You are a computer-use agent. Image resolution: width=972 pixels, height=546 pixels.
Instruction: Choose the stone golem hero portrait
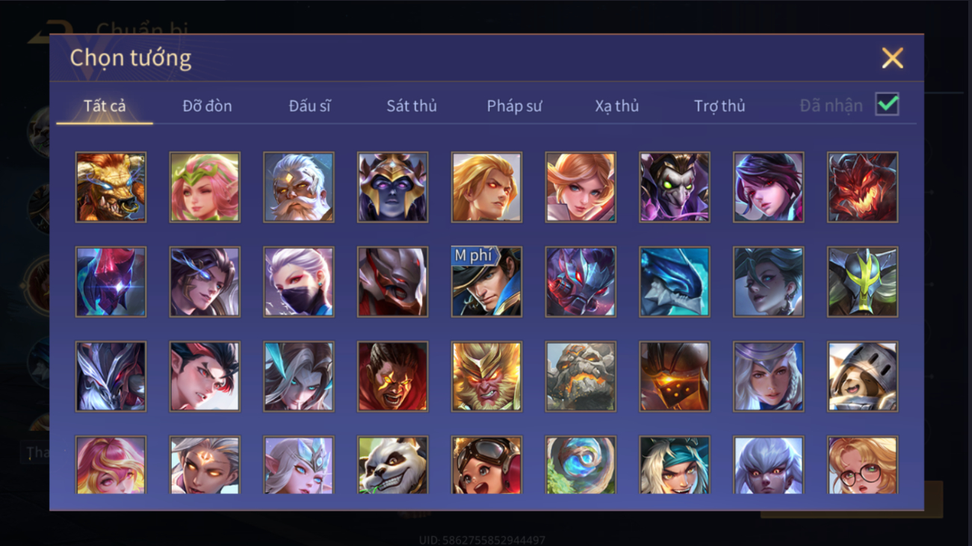pyautogui.click(x=581, y=376)
